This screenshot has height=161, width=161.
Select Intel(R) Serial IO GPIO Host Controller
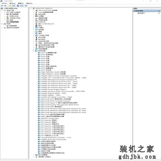(x=63, y=91)
